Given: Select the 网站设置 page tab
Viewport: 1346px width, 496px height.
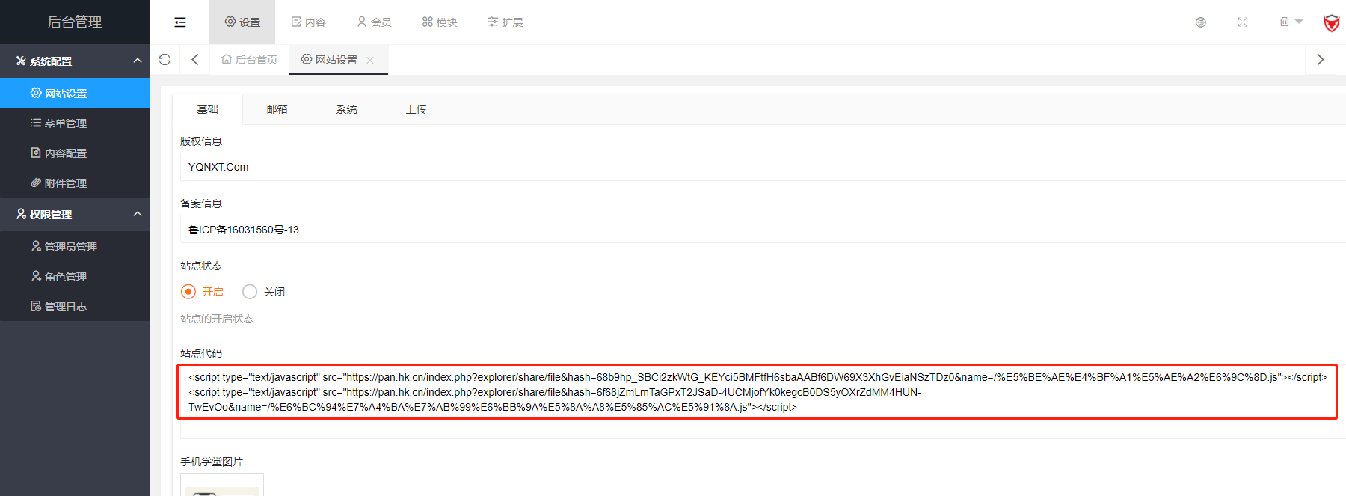Looking at the screenshot, I should coord(330,60).
